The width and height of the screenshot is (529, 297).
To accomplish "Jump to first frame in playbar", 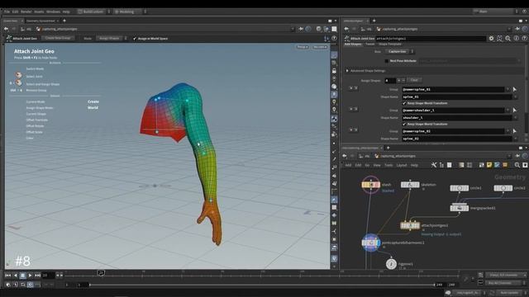I will [x=7, y=276].
